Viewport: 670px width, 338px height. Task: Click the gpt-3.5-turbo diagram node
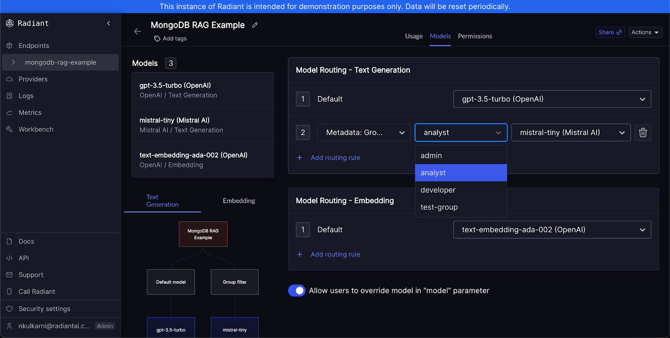point(171,328)
